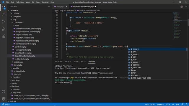Open the Go menu
Screen dimensions: 189x106
pyautogui.click(x=33, y=2)
